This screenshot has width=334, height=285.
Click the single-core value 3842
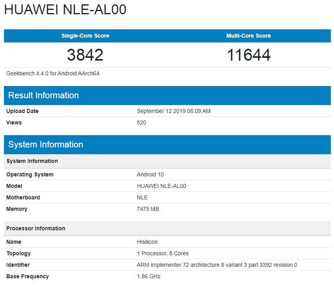tap(85, 55)
